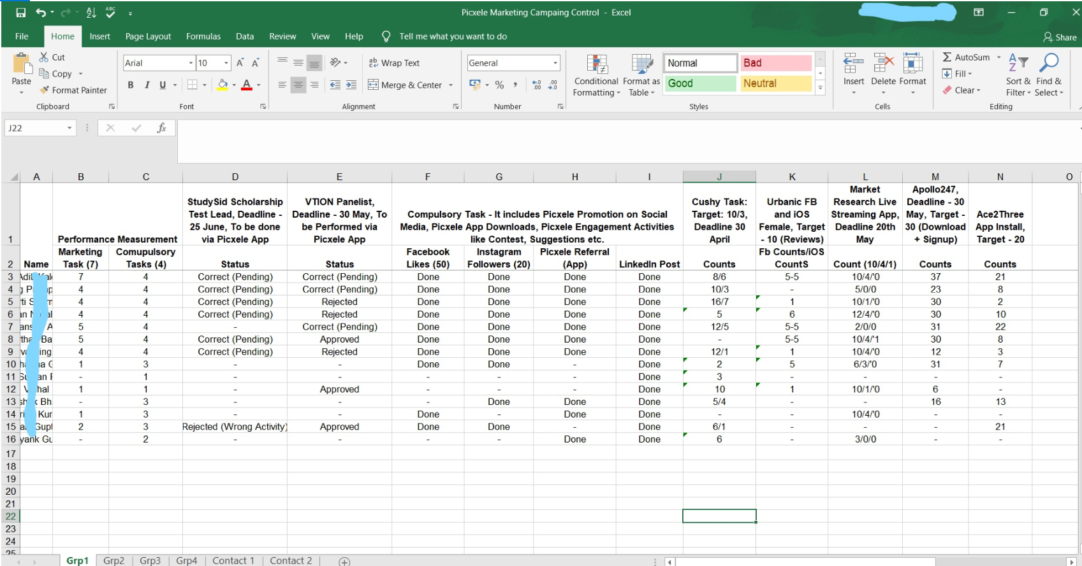This screenshot has height=566, width=1082.
Task: Click the Paste clipboard icon
Action: point(21,64)
